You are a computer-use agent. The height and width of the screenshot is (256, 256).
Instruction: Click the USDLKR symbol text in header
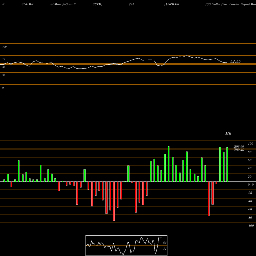point(173,4)
